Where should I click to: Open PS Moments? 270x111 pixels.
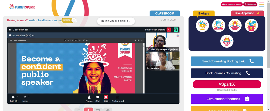tap(250, 4)
